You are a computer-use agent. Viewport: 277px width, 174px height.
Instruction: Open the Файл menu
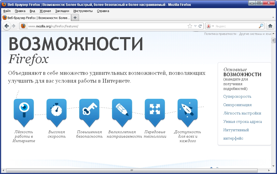point(7,11)
